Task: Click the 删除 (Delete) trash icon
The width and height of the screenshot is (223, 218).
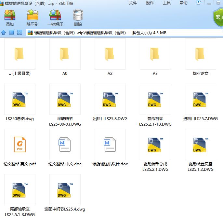Action: 78,15
